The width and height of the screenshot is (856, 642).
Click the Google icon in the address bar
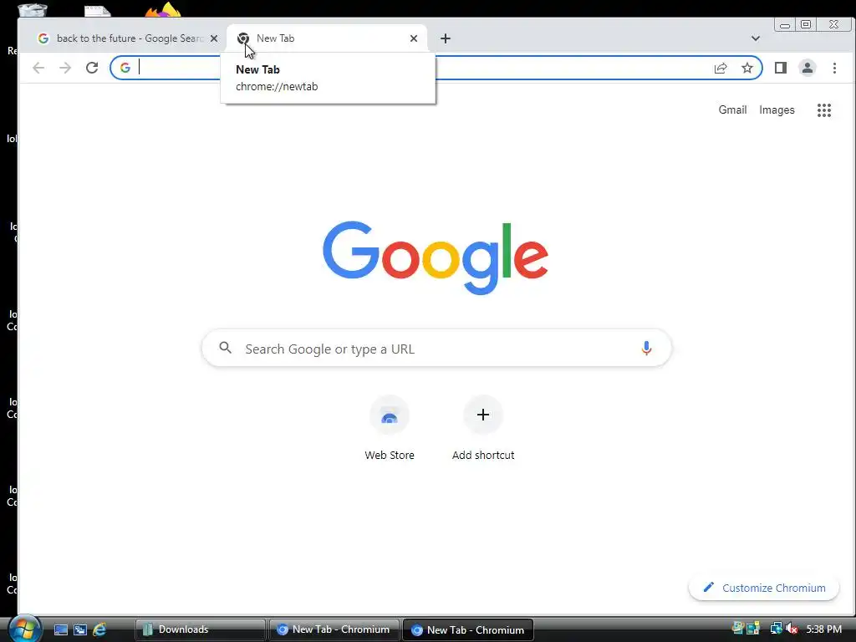(125, 68)
